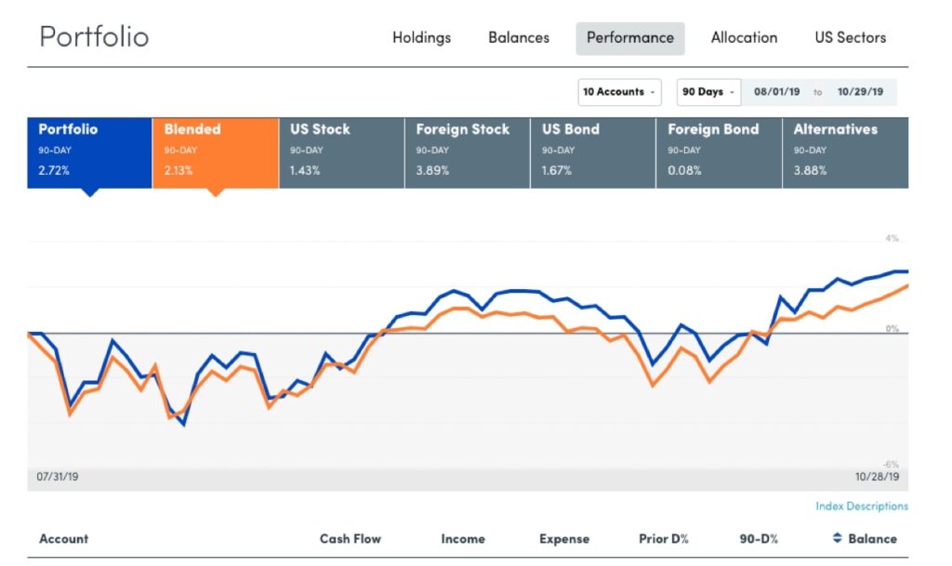Viewport: 952px width, 566px height.
Task: Toggle the Blended benchmark tile
Action: (216, 152)
